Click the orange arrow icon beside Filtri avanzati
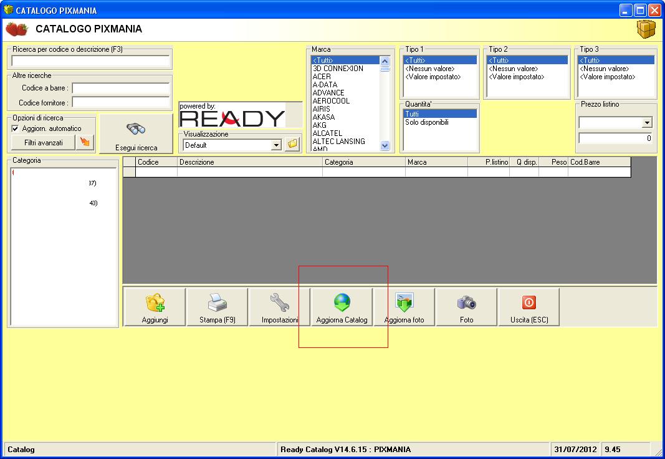665x459 pixels. click(x=85, y=142)
